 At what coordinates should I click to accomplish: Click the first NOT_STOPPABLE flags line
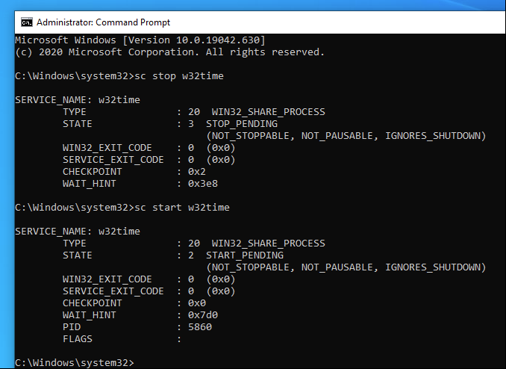(346, 136)
